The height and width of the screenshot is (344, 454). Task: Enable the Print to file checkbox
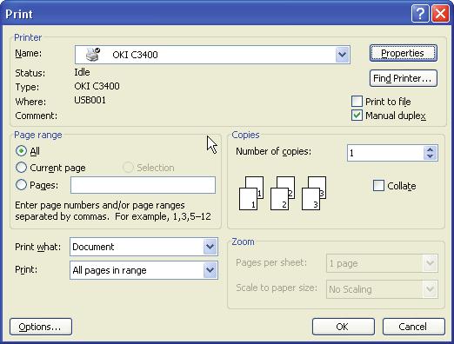357,102
